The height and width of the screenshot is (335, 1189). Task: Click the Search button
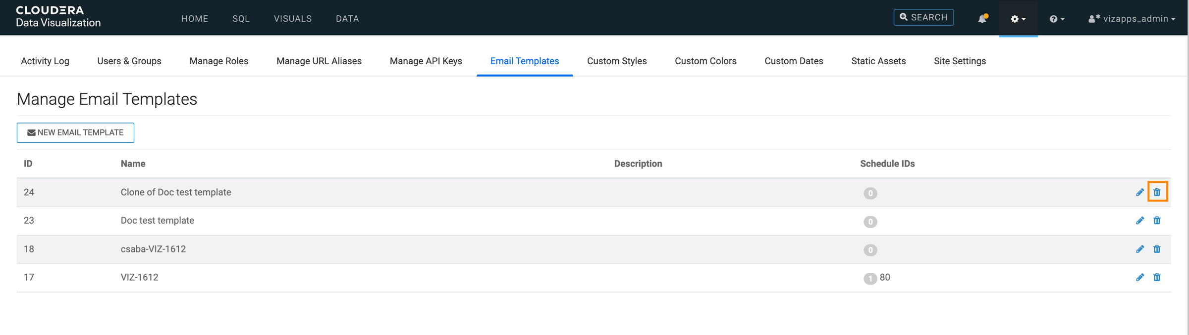pos(923,17)
